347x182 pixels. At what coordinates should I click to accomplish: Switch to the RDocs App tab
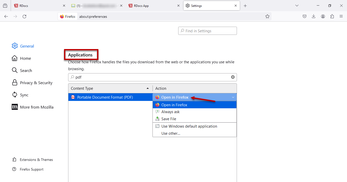[x=142, y=5]
